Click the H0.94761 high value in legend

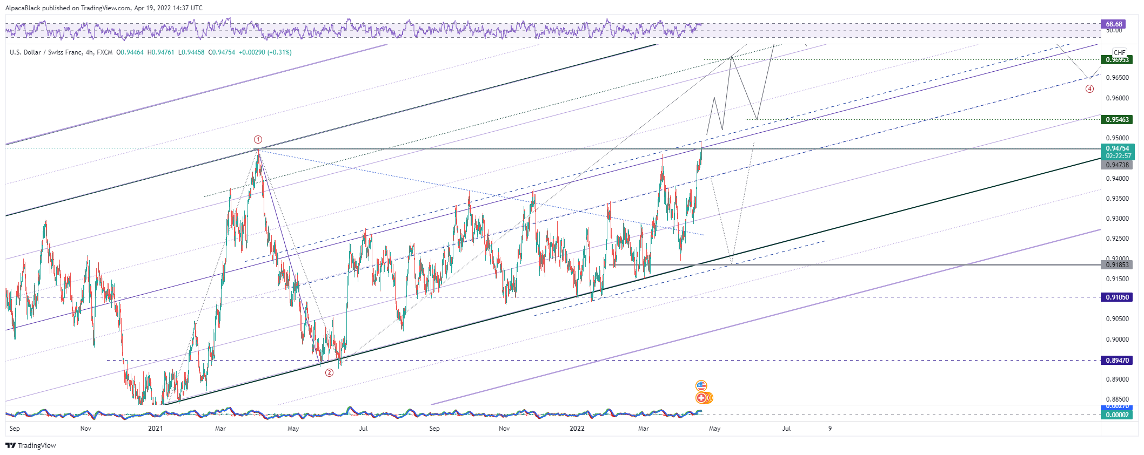click(161, 52)
